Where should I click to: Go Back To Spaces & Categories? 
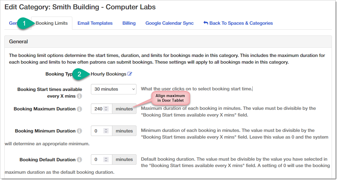pos(238,23)
